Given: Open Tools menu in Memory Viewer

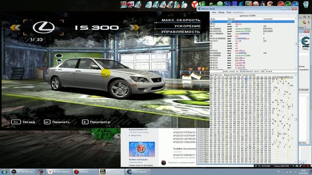Looking at the screenshot, I should pyautogui.click(x=229, y=12).
